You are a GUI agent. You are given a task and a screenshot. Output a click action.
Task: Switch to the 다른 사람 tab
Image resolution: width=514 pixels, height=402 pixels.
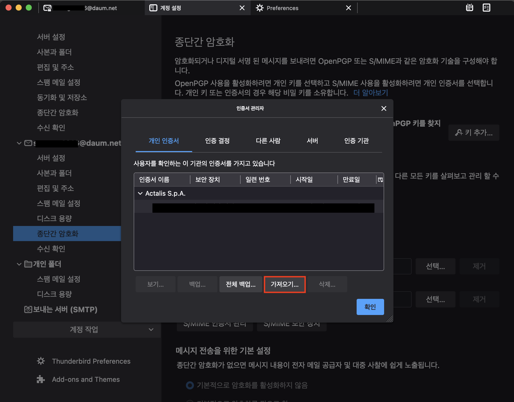[x=268, y=141]
